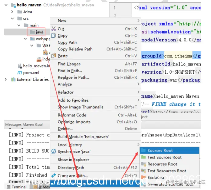Choose Show in Explorer entry
Screen dimensions: 211x190
point(95,160)
